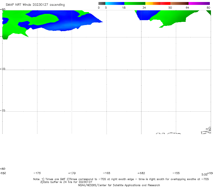213x187 pixels.
Task: Click the yellow-to-red 34-50 colorbar segment
Action: 158,3
